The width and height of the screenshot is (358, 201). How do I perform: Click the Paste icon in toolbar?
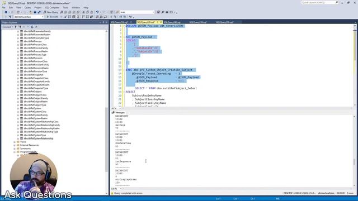92,12
